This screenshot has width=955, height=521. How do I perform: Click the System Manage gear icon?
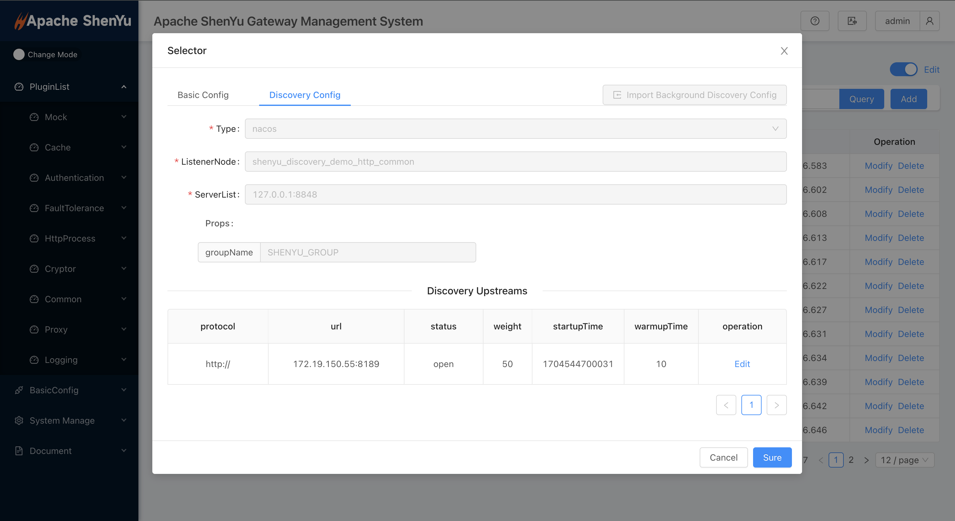click(x=19, y=420)
